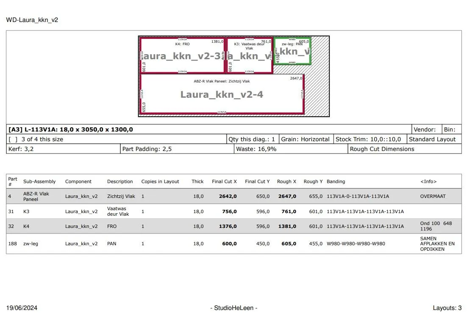Click the 'Thick' column header
Image resolution: width=467 pixels, height=318 pixels.
[x=197, y=181]
